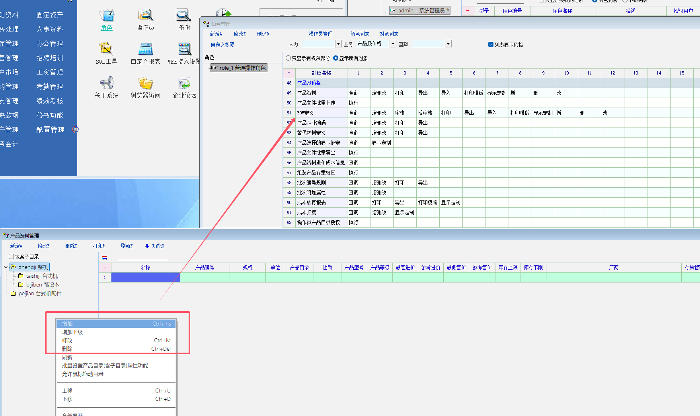Screen dimensions: 700x416
Task: Choose 增加下级 from context menu
Action: click(x=72, y=332)
